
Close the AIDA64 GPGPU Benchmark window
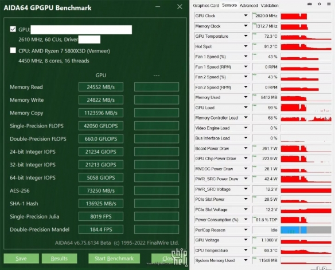180,7
